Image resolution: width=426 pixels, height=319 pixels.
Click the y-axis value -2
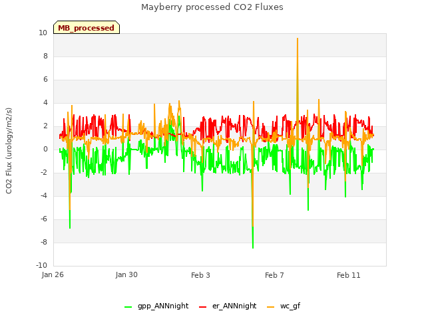click(44, 173)
